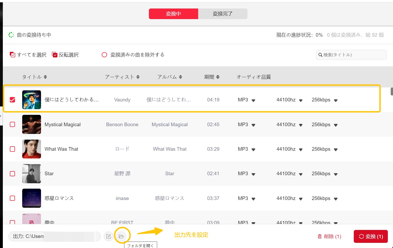Check the Mystical Magical song checkbox
393x248 pixels.
click(12, 124)
